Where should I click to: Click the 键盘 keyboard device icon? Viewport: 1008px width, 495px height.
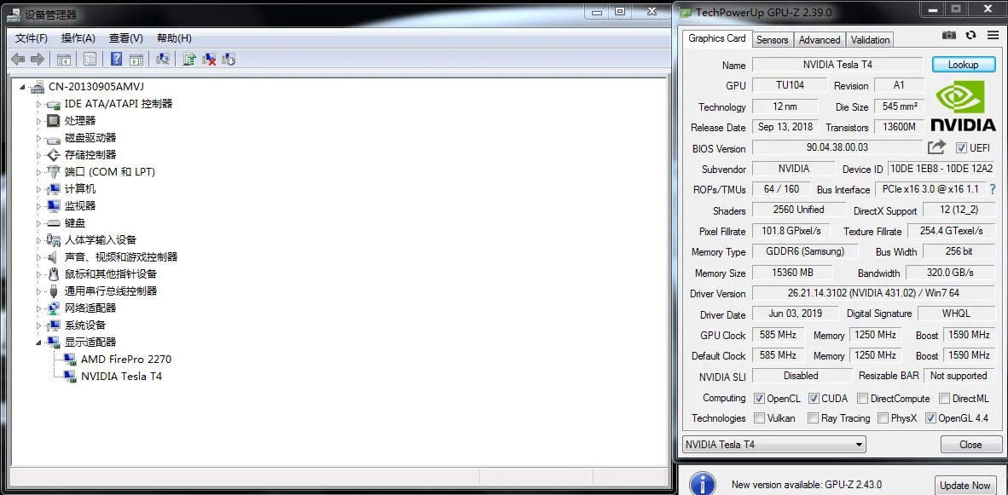54,222
